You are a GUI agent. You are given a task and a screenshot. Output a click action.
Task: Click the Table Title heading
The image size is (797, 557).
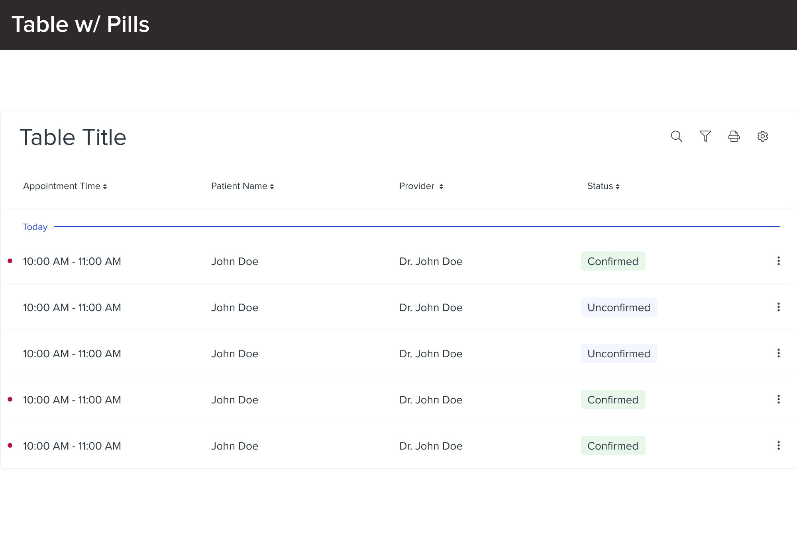[73, 137]
